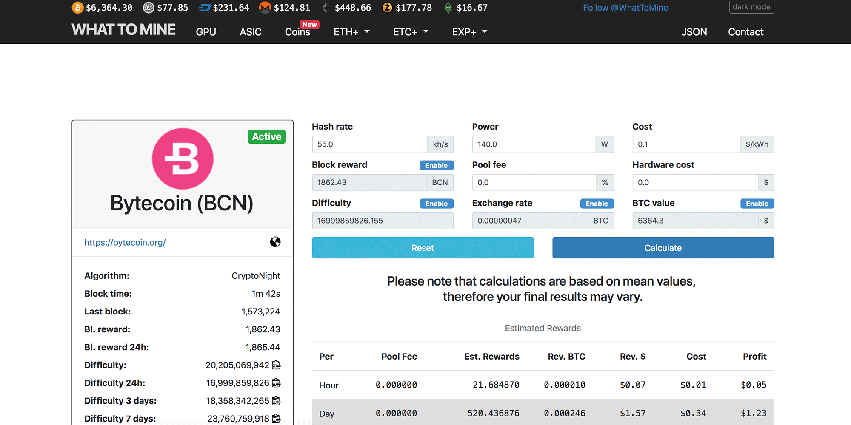
Task: Open the GPU page
Action: pos(206,32)
